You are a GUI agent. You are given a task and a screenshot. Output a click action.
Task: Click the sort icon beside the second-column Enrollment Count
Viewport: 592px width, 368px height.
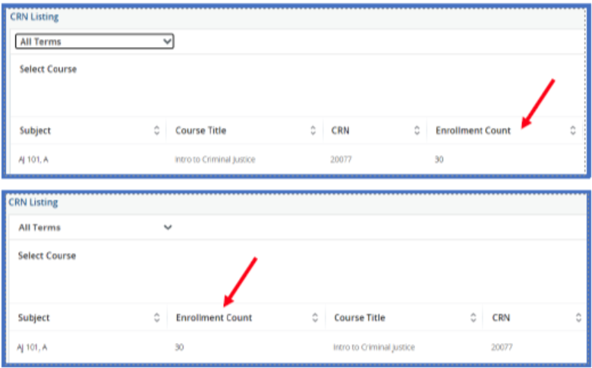[x=315, y=318]
